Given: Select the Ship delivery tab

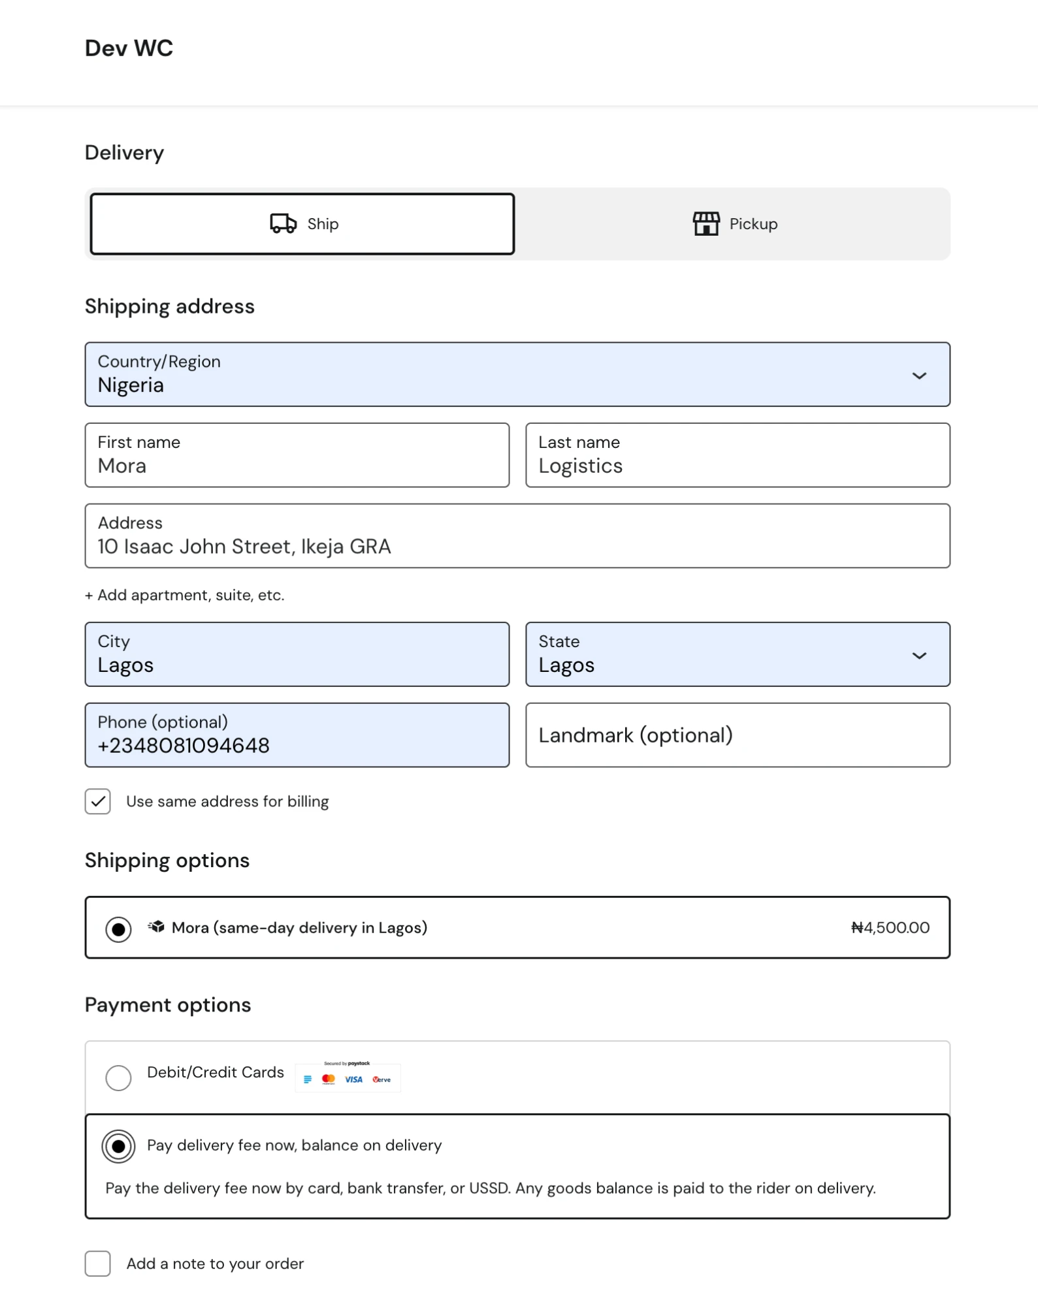Looking at the screenshot, I should 302,224.
